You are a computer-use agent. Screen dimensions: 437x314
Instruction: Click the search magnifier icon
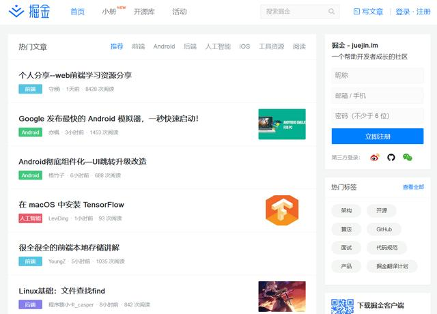331,12
